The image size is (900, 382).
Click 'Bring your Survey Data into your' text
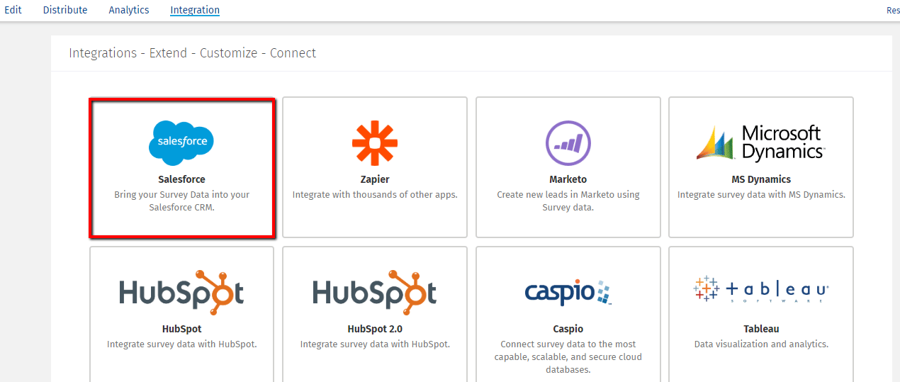[182, 194]
